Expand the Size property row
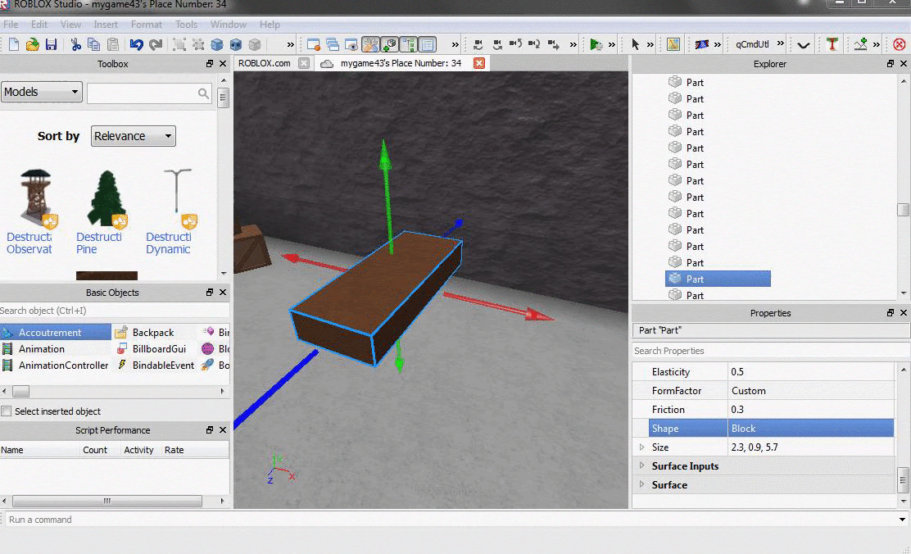Screen dimensions: 911x554 point(641,447)
